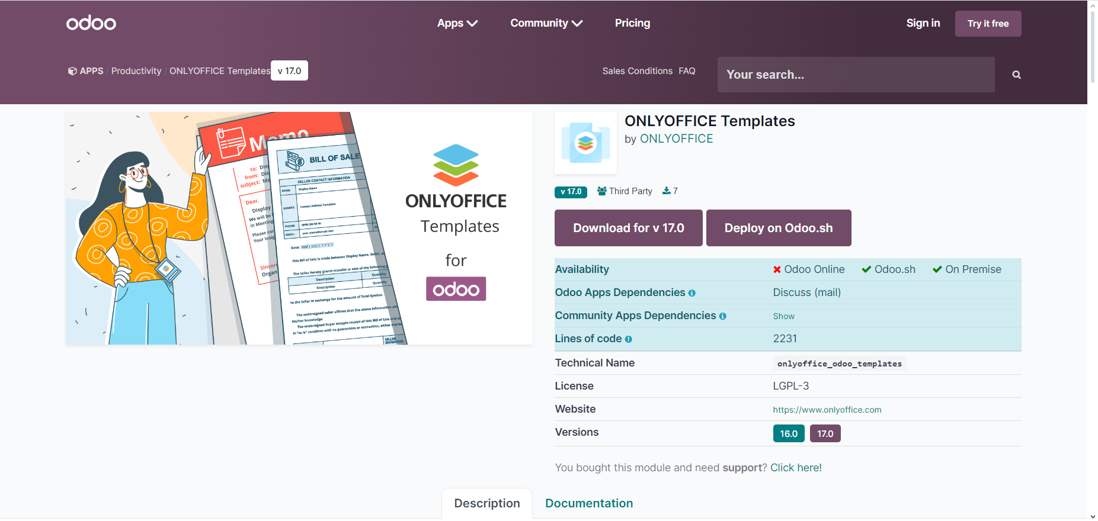Open the Documentation tab
This screenshot has height=521, width=1098.
[x=588, y=503]
